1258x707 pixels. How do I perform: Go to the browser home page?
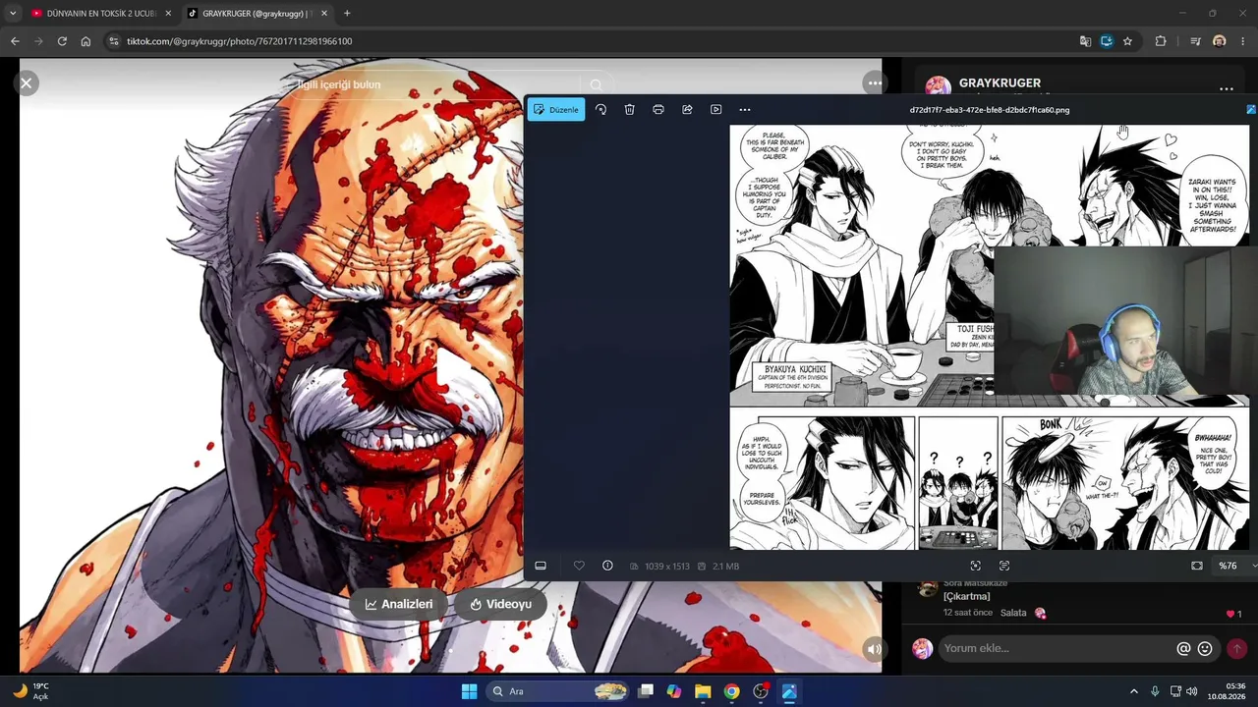[x=86, y=41]
